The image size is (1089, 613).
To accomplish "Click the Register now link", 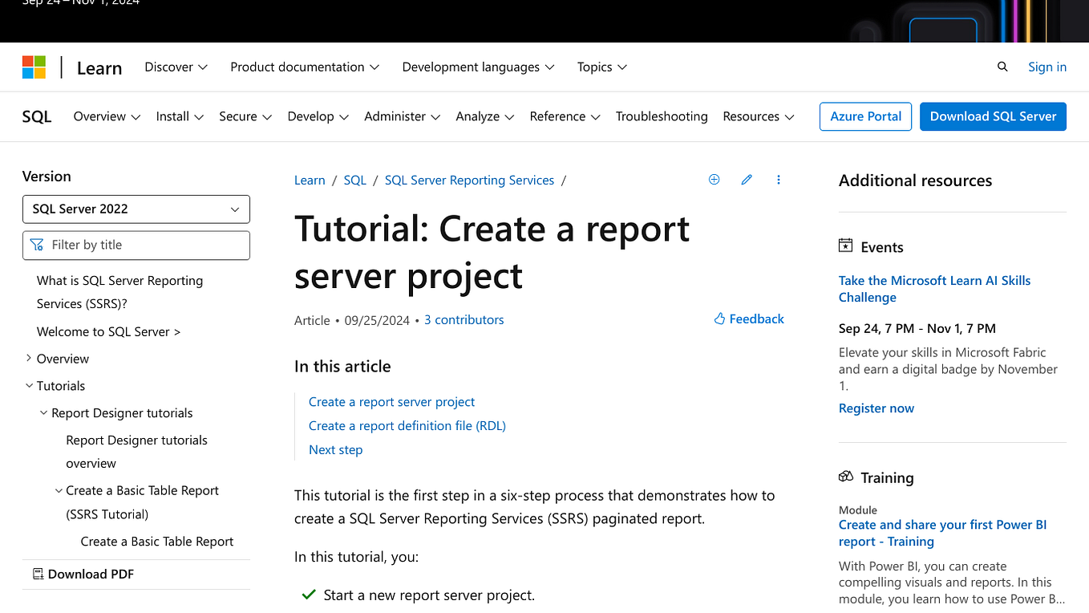I will coord(876,408).
